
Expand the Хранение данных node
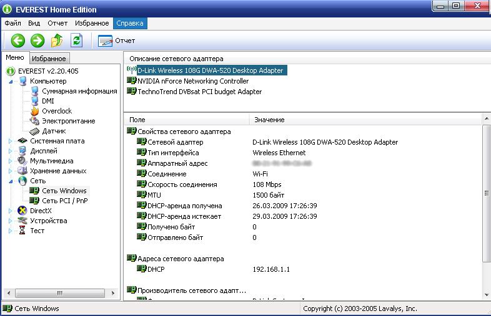(x=11, y=171)
